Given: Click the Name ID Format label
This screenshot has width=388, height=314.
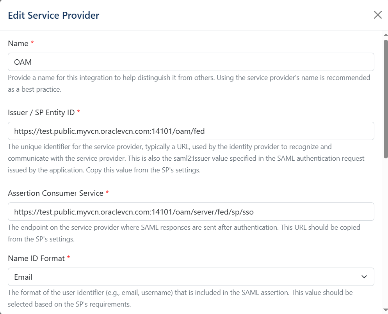Looking at the screenshot, I should [x=36, y=258].
